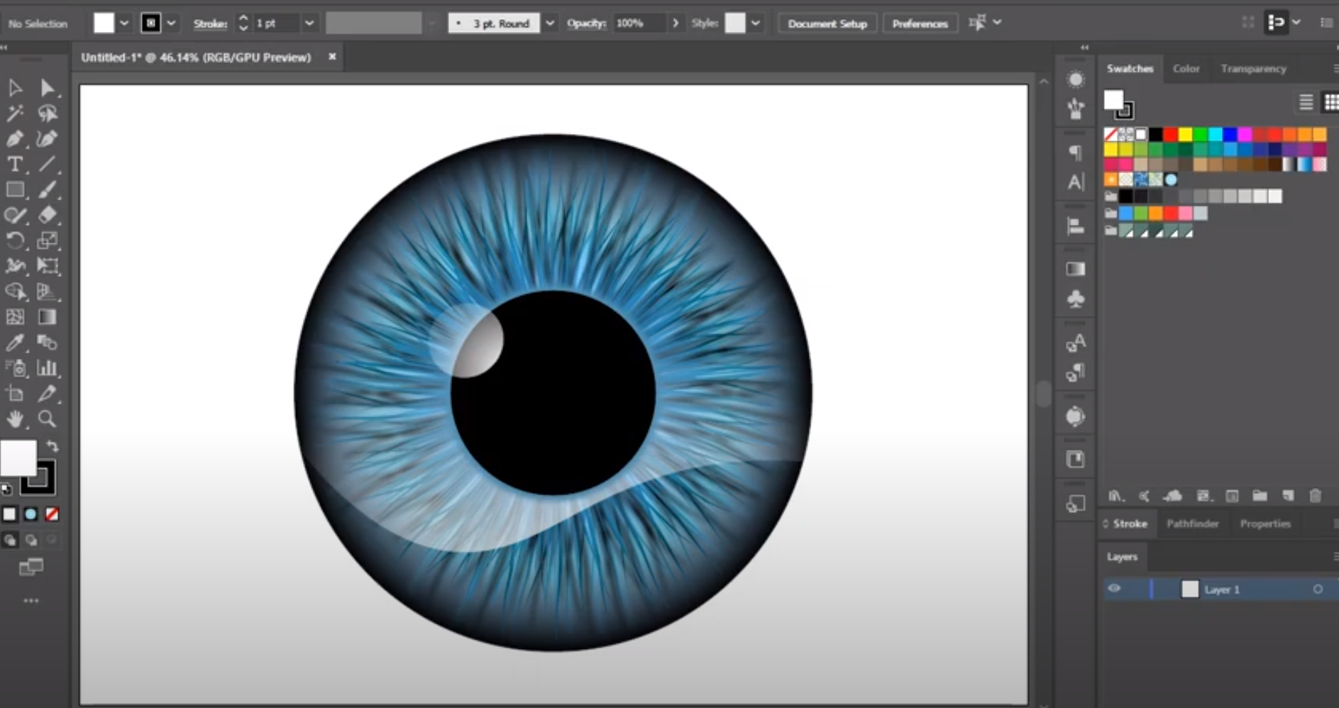The height and width of the screenshot is (708, 1339).
Task: Activate the Gradient fill mode at toolbar bottom
Action: pos(31,514)
